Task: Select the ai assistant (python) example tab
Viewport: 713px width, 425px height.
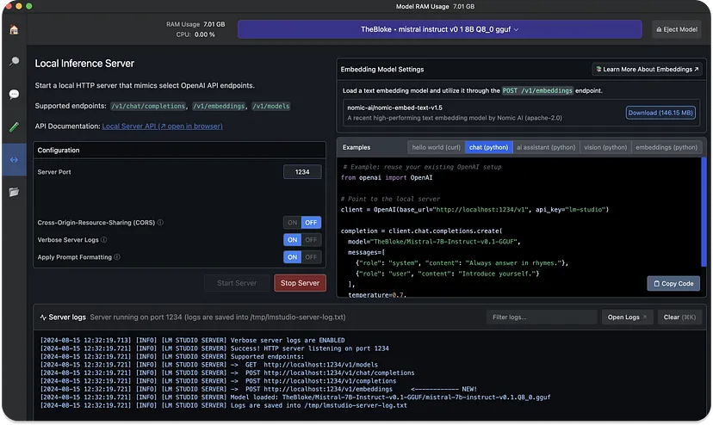Action: (546, 147)
